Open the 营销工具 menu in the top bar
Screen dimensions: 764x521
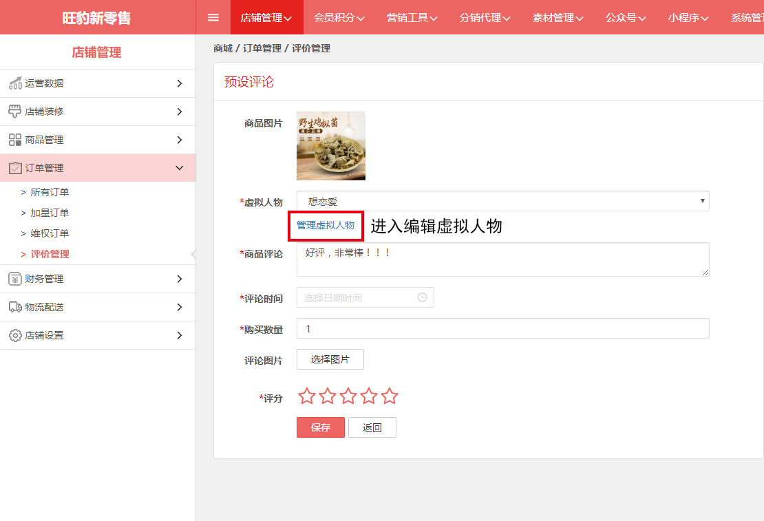click(412, 18)
